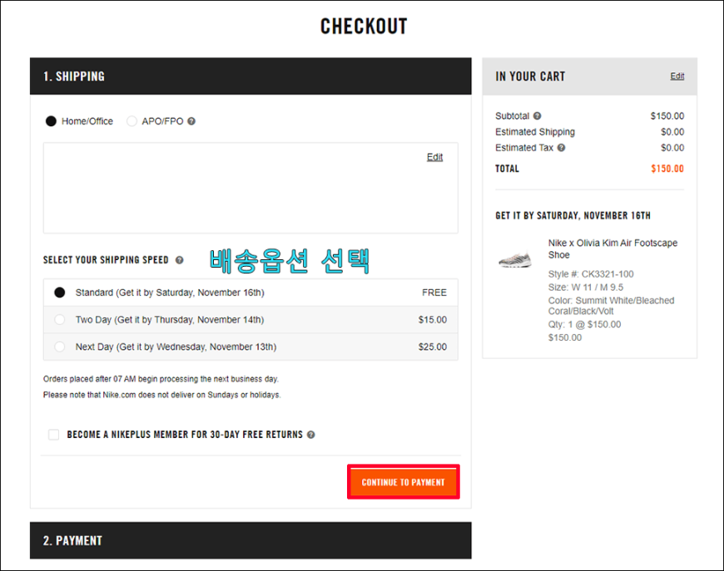Click the Estimated Tax help icon
Image resolution: width=724 pixels, height=571 pixels.
(561, 148)
